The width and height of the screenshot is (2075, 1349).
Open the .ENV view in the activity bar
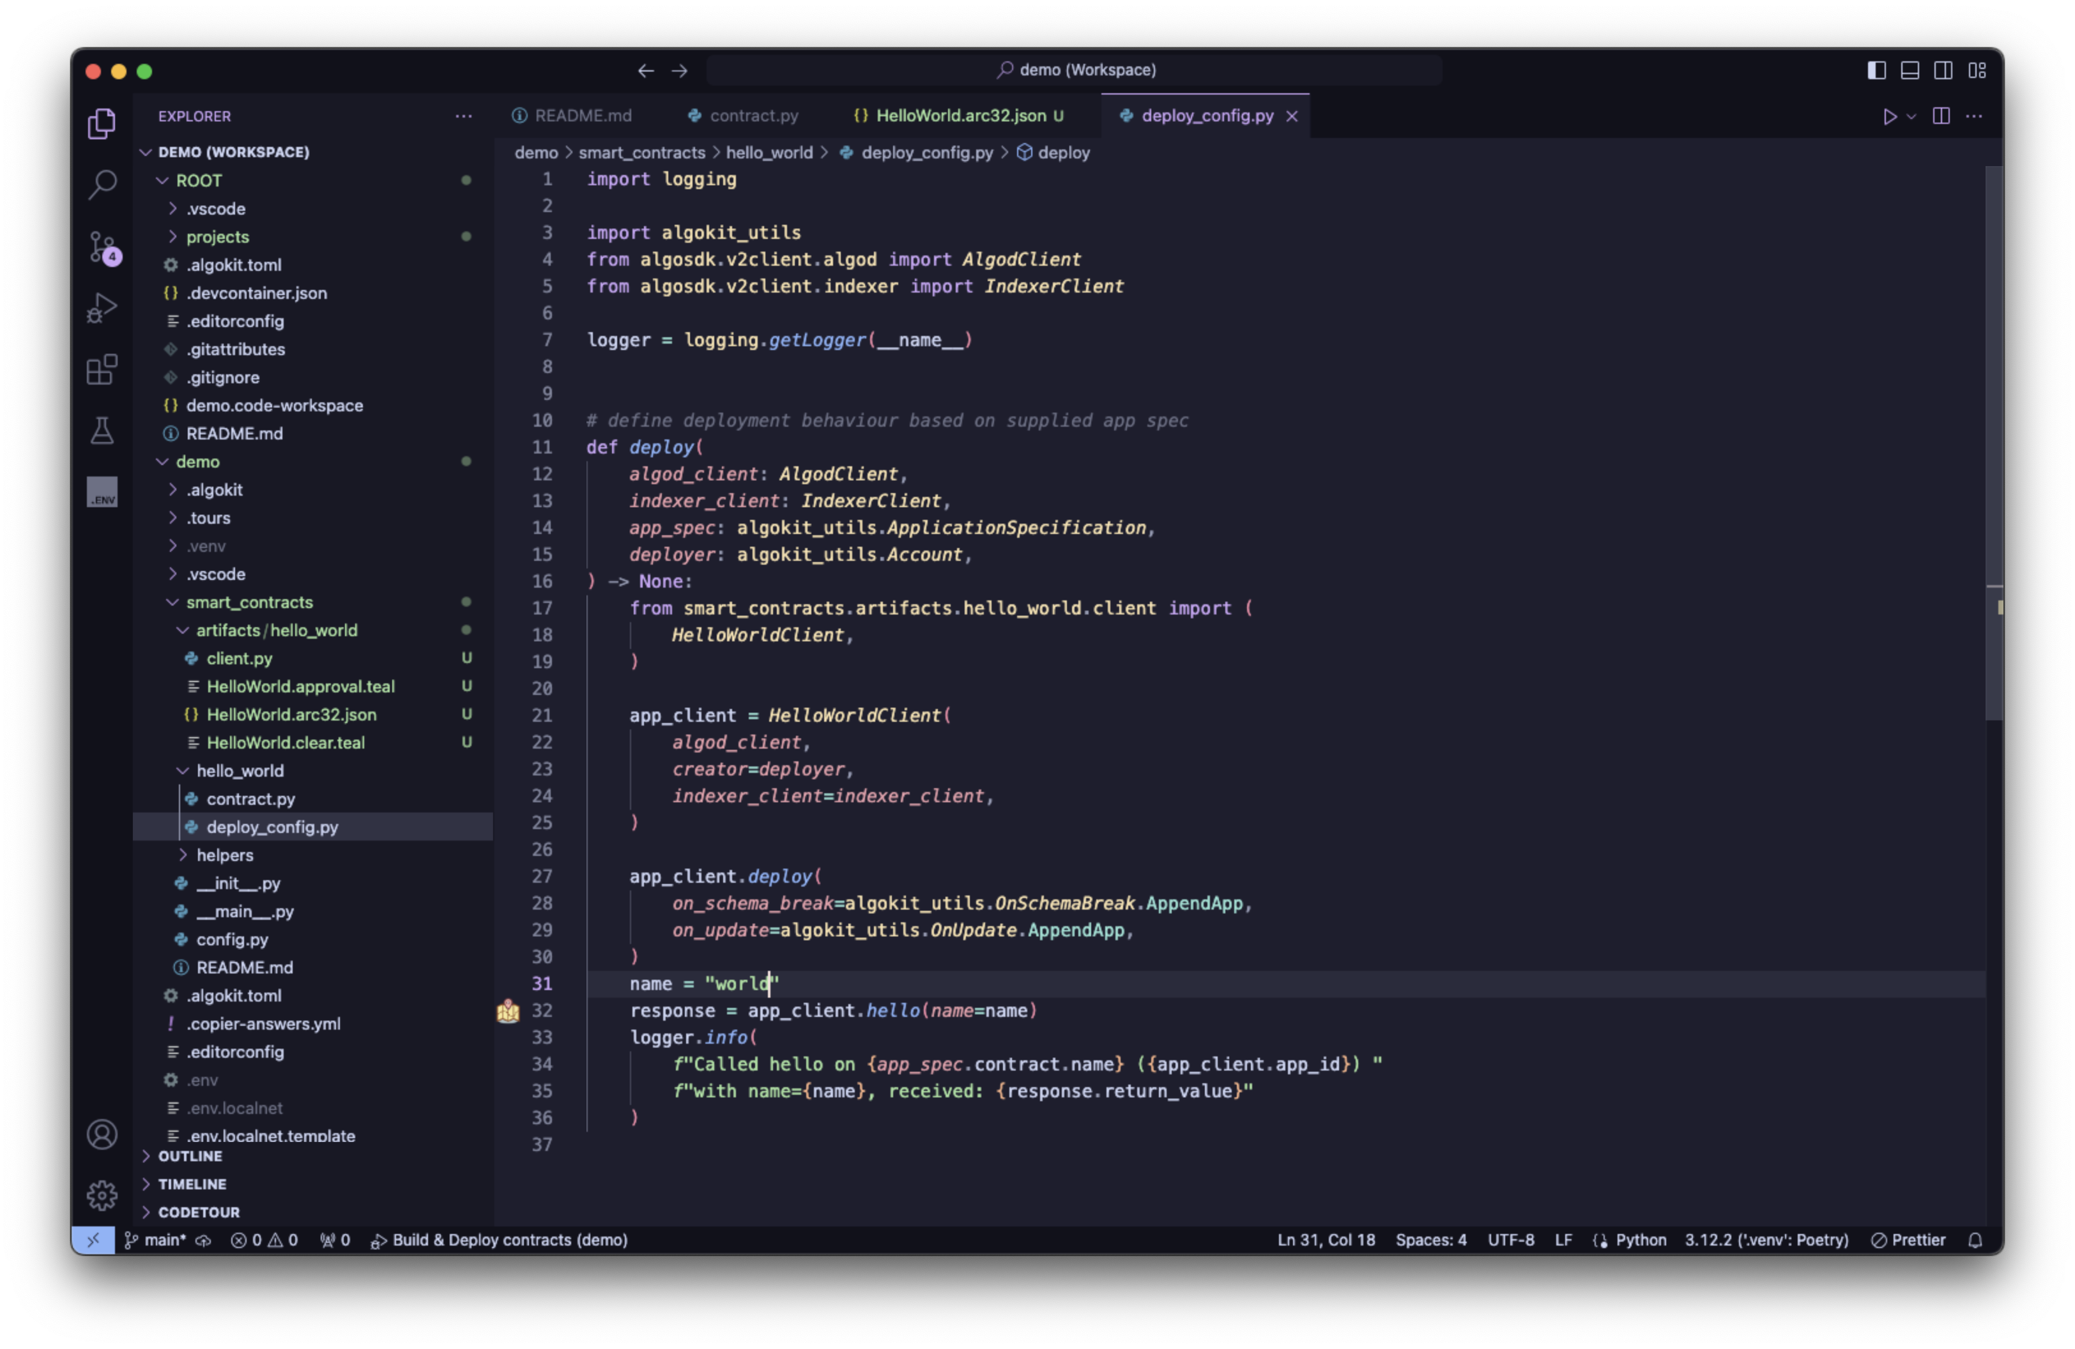(102, 491)
